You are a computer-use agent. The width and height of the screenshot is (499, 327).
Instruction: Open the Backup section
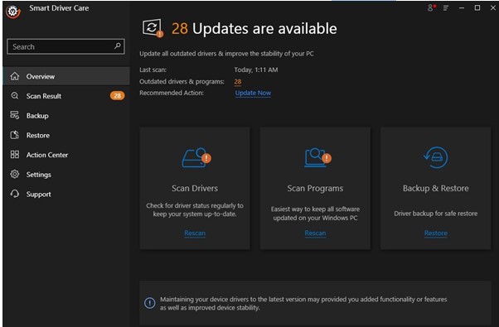point(66,115)
